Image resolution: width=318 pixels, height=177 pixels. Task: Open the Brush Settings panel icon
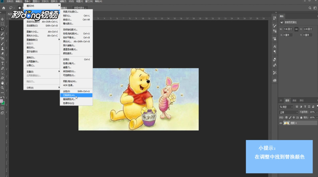point(275,26)
